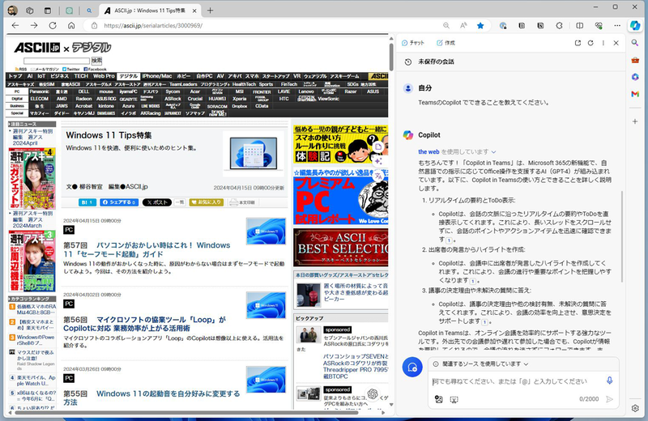
Task: Open Copilot in a new tab
Action: [578, 42]
